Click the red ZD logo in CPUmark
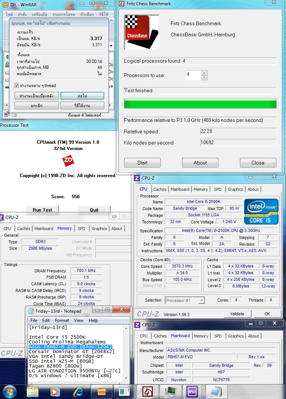This screenshot has height=399, width=286. click(x=68, y=160)
